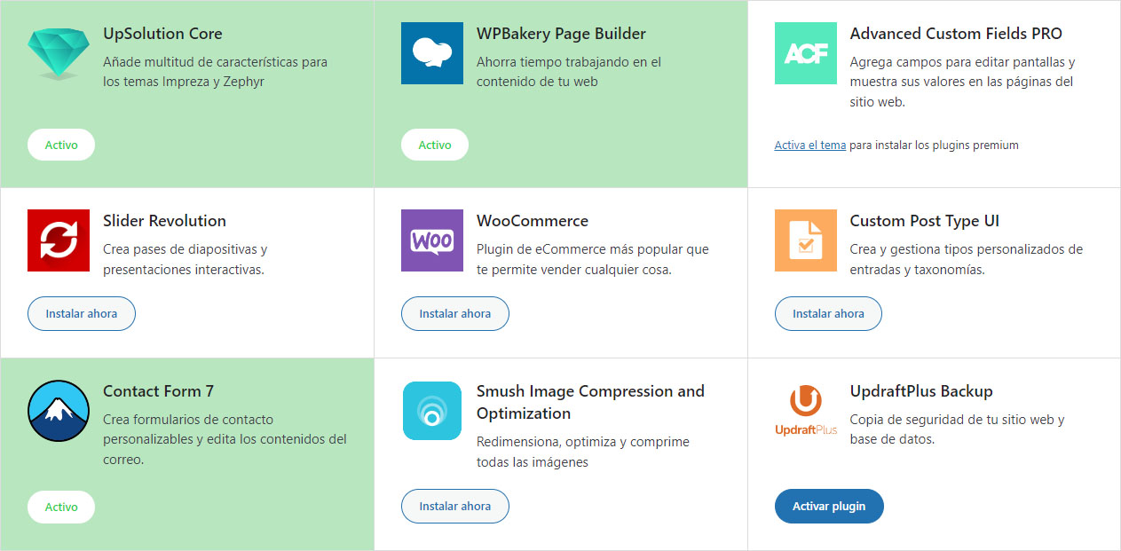1121x551 pixels.
Task: Install Custom Post Type UI now
Action: 828,313
